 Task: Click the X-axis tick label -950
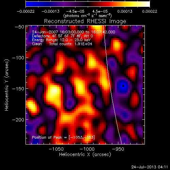118,149
